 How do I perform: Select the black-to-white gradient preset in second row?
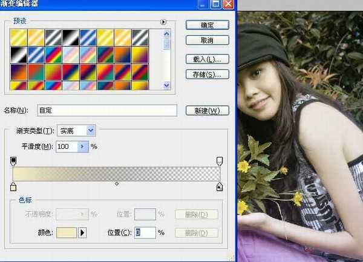(18, 54)
